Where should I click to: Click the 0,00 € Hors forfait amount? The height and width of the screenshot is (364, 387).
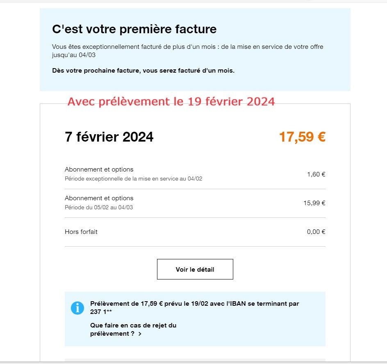(315, 232)
